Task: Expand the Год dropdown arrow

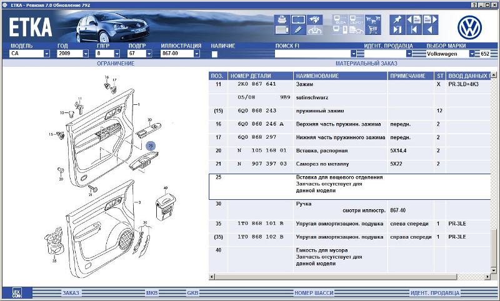Action: click(86, 54)
